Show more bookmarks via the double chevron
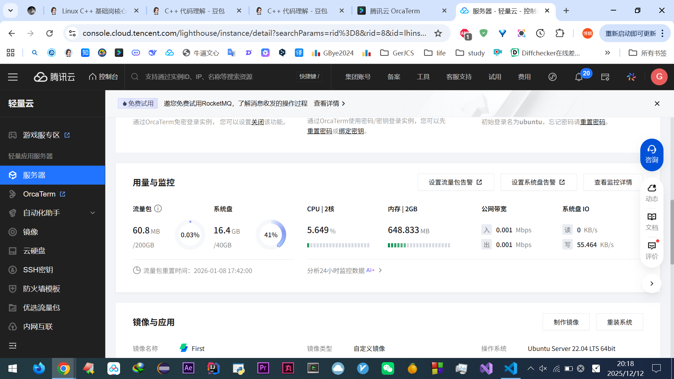The height and width of the screenshot is (379, 674). point(607,53)
